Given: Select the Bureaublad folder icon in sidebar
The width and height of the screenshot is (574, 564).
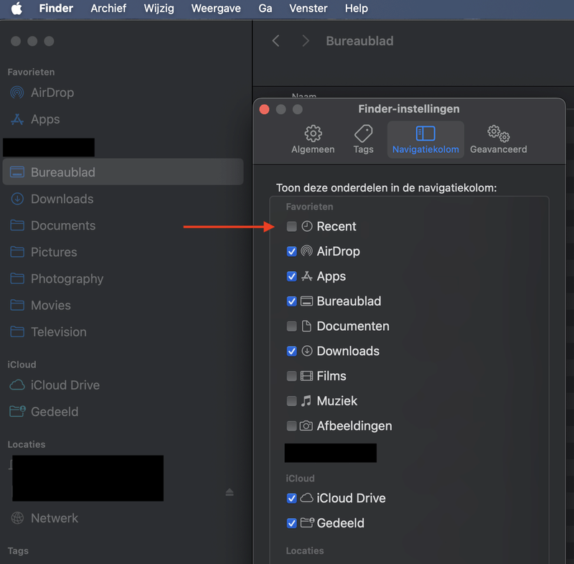Looking at the screenshot, I should (17, 172).
